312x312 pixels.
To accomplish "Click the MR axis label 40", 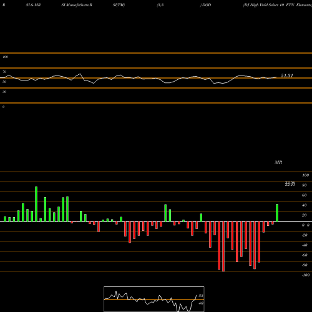I will (305, 205).
